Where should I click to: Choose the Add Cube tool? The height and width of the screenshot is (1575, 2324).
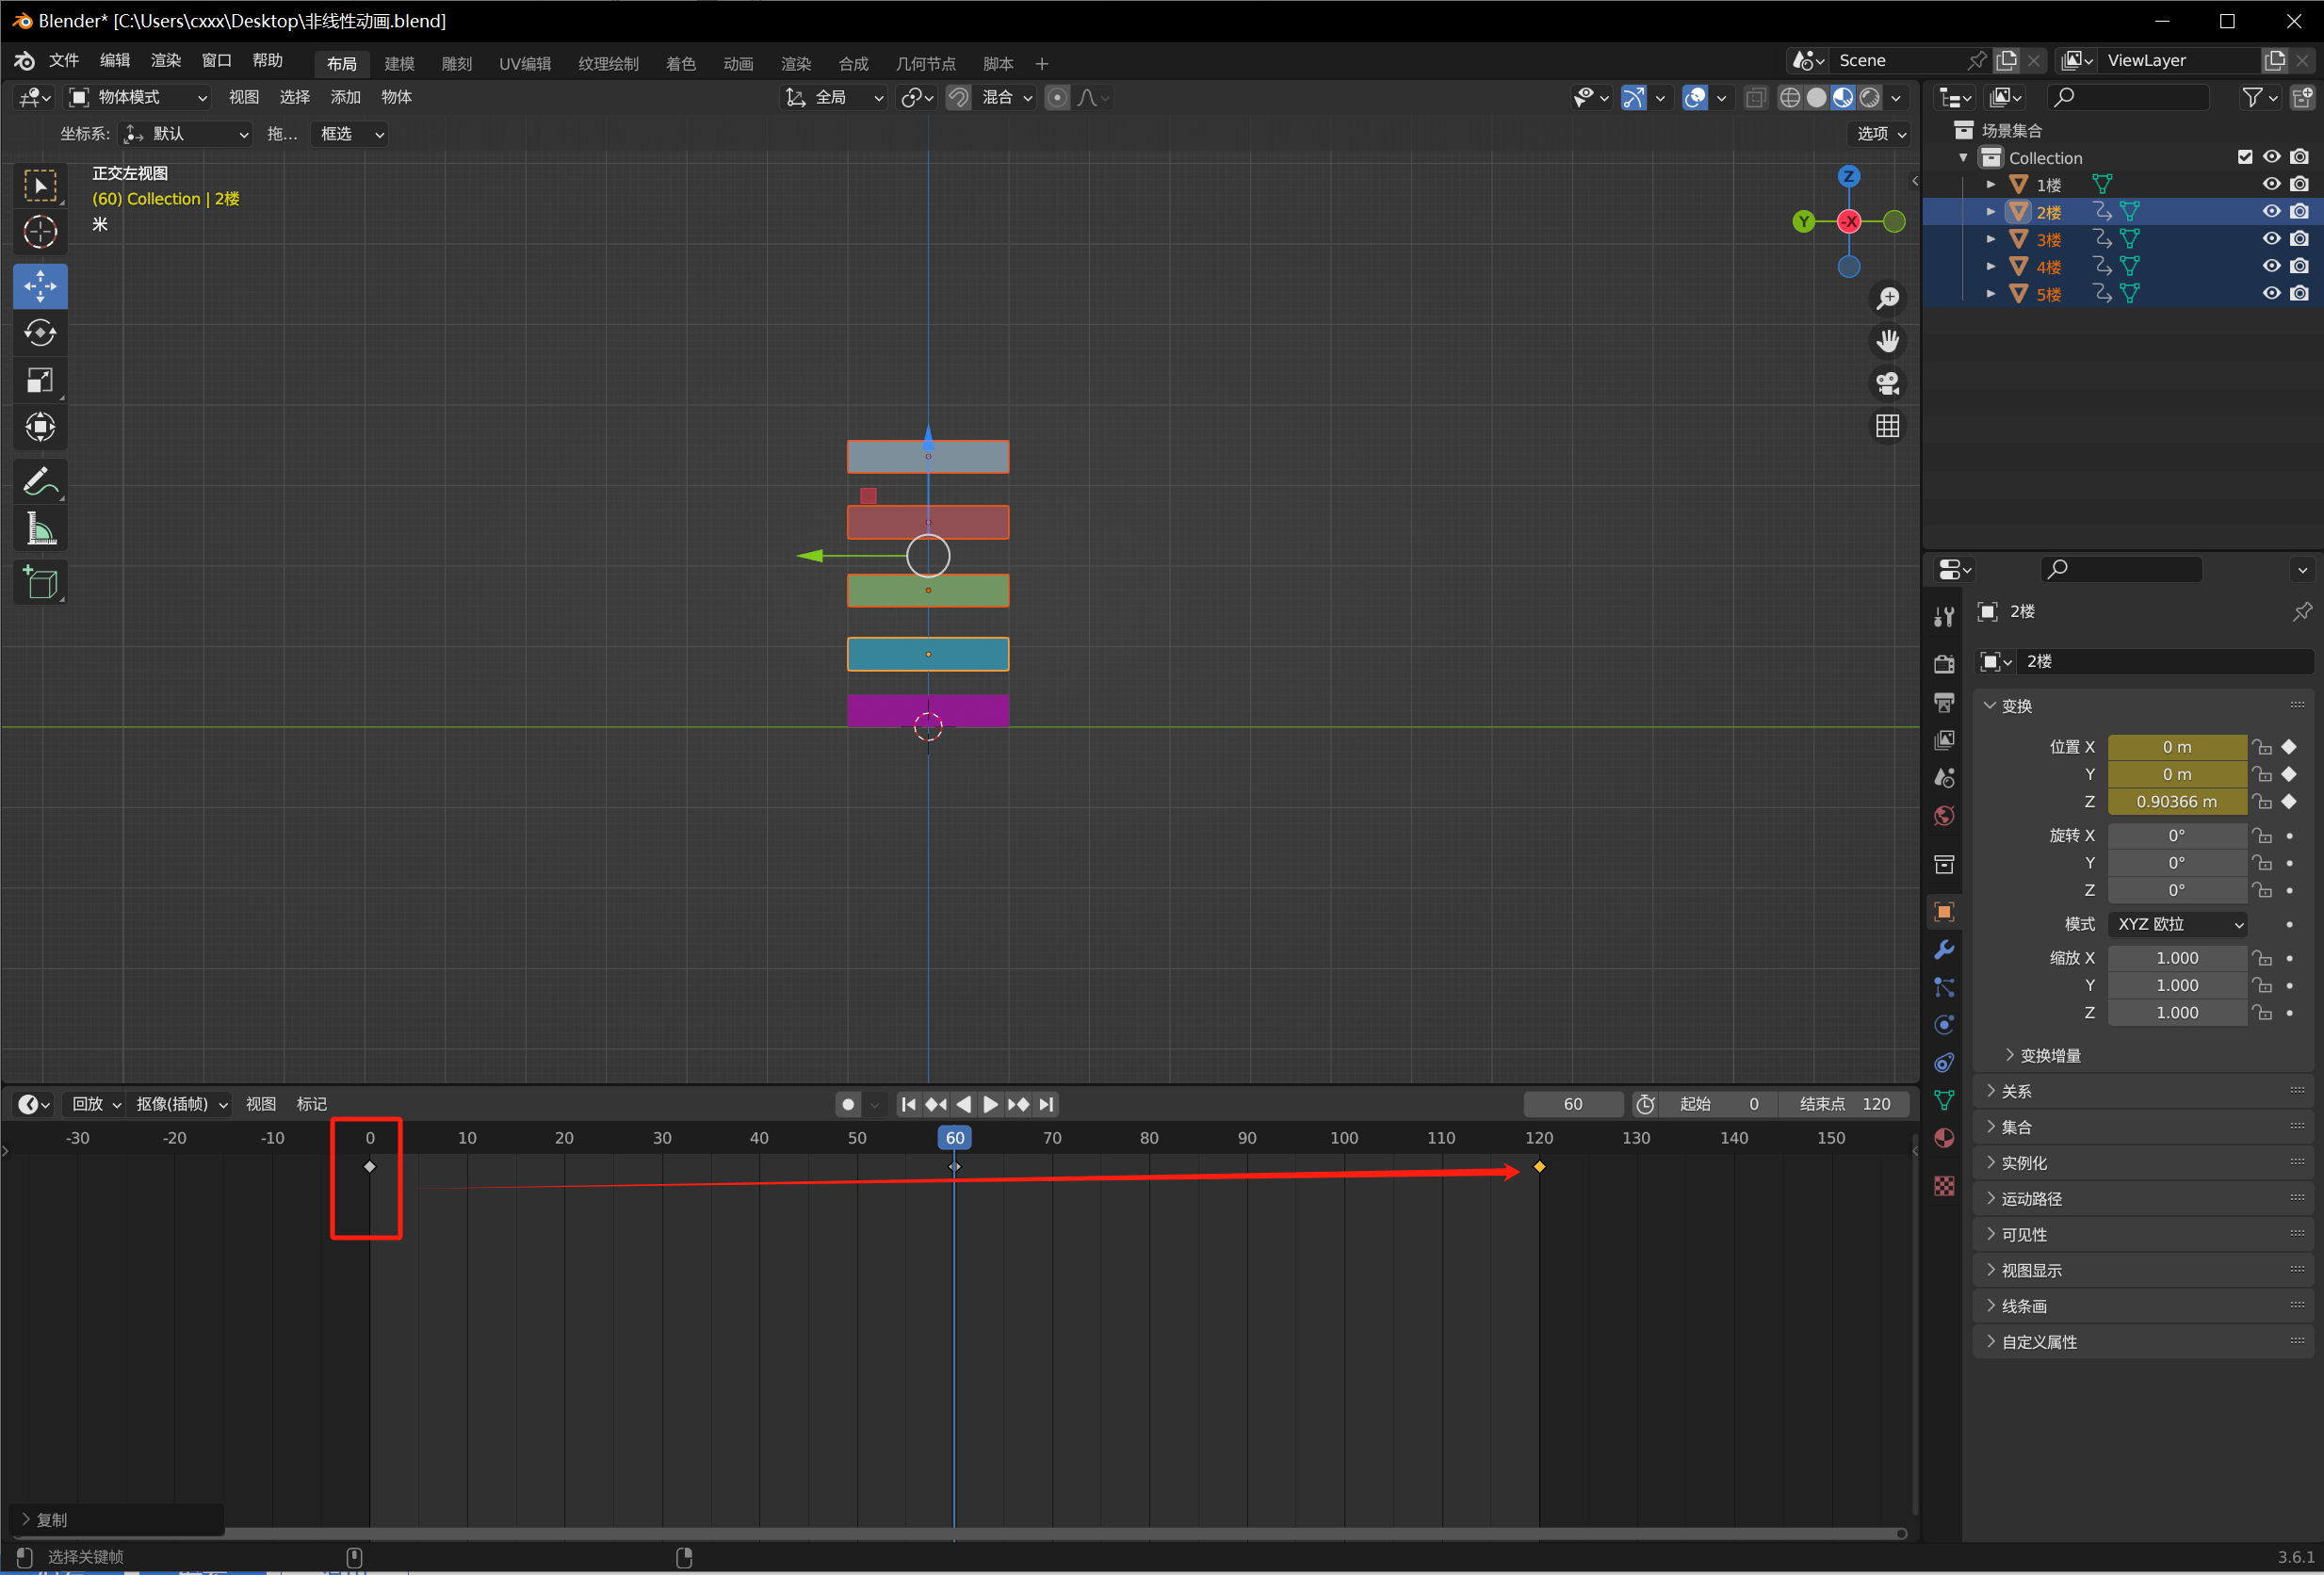40,583
